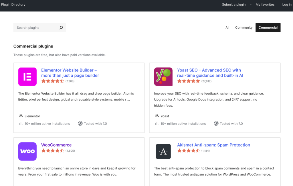Select the Commercial filter tab
This screenshot has width=293, height=186.
coord(268,27)
